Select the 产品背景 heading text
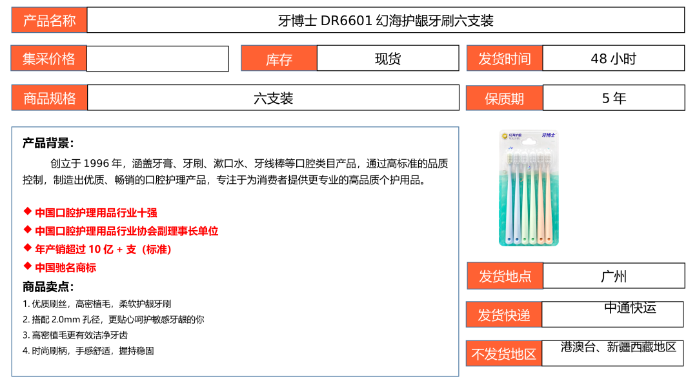 [x=48, y=143]
